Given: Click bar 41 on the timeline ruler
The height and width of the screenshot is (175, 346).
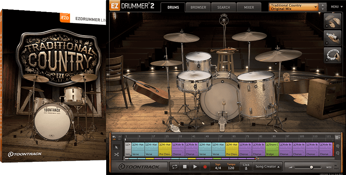Looking at the screenshot, I should click(194, 137).
